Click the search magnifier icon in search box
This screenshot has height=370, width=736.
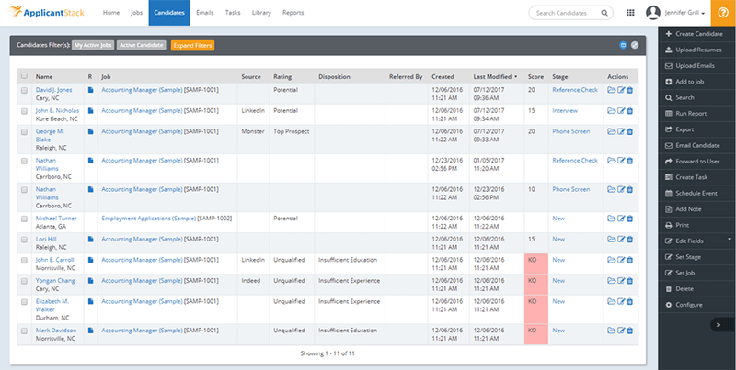603,13
